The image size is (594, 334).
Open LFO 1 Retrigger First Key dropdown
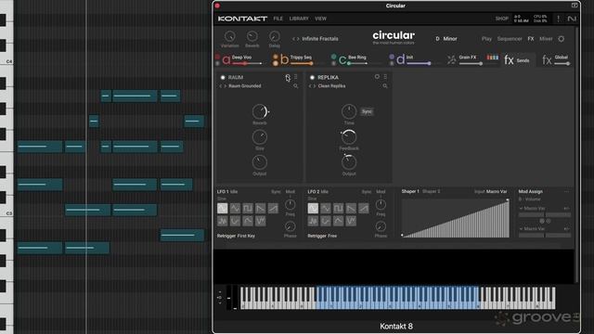pos(236,236)
